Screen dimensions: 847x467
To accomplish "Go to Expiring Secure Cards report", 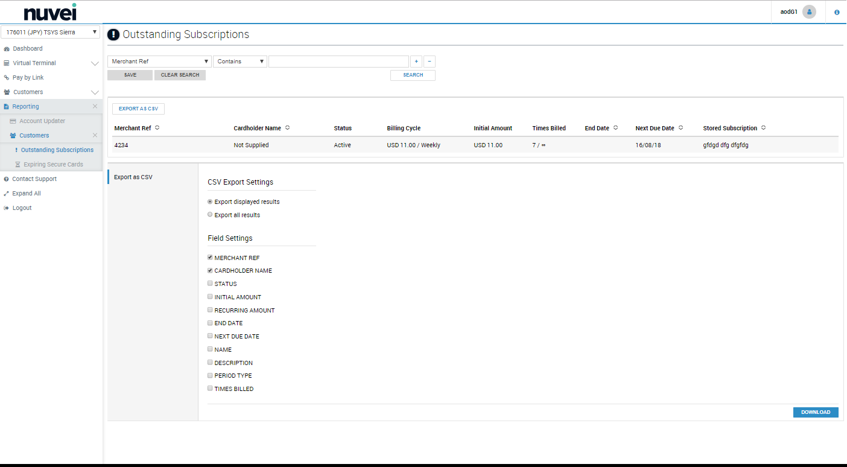I will (53, 165).
